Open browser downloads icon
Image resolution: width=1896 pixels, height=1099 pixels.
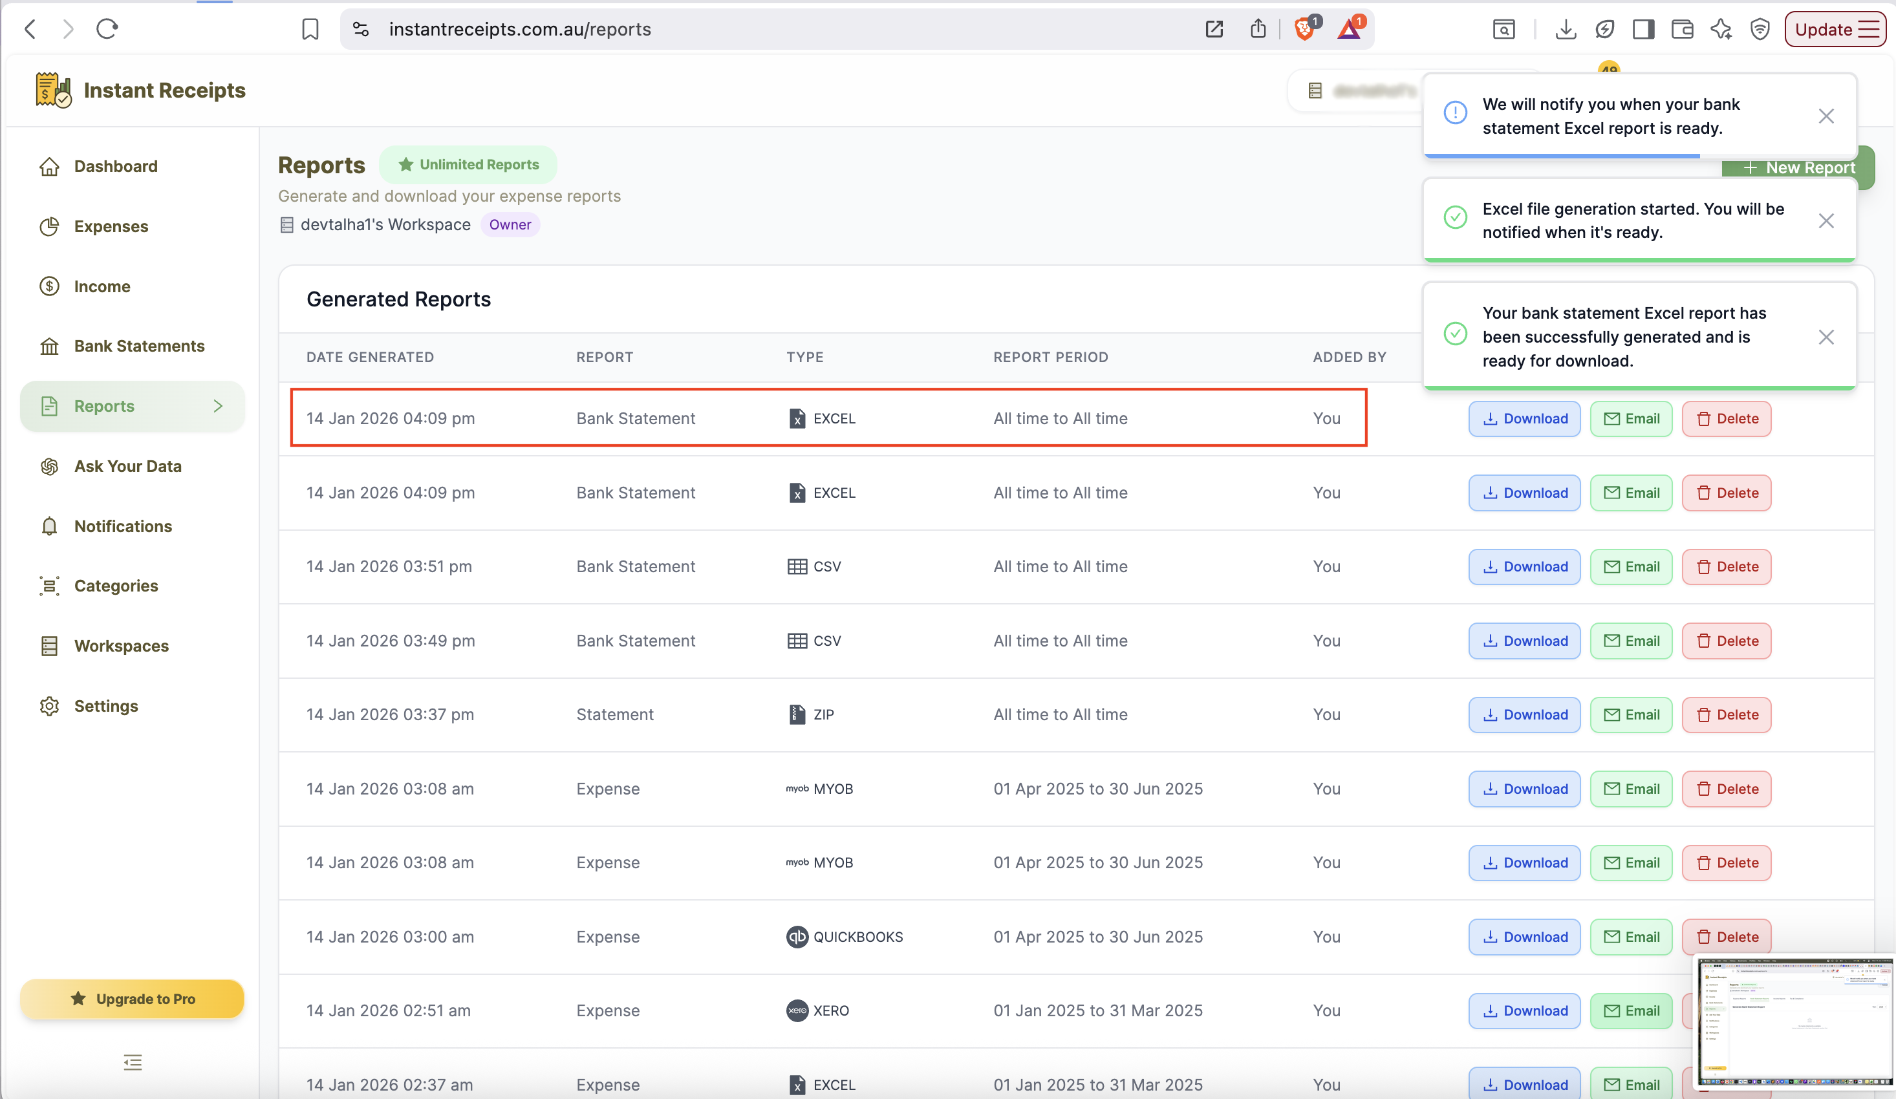pyautogui.click(x=1566, y=29)
